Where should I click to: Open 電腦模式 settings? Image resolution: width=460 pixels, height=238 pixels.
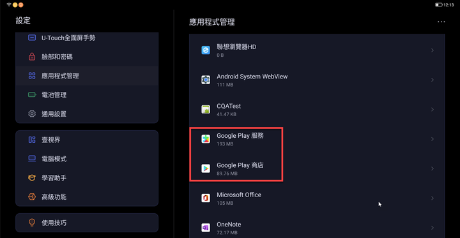coord(87,159)
